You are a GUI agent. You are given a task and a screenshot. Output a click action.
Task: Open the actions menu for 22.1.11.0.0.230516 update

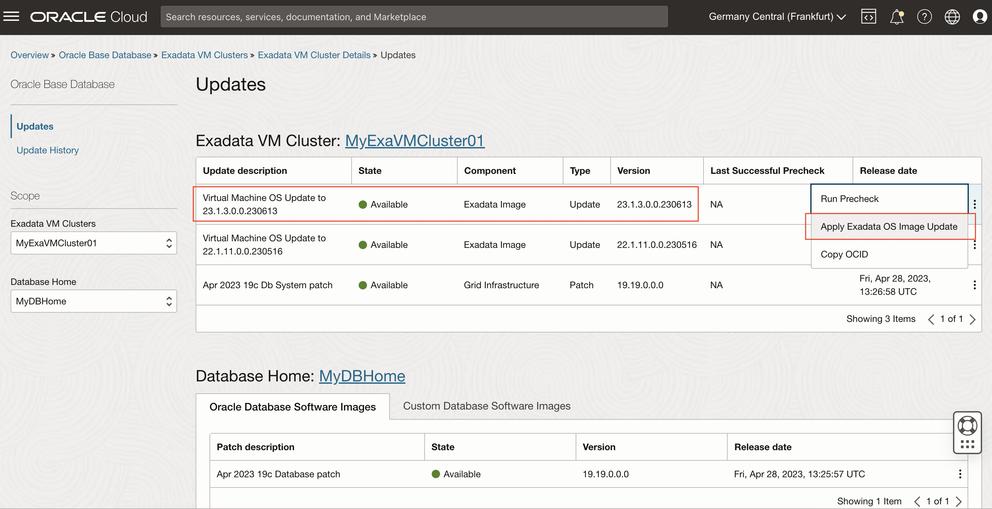tap(974, 245)
